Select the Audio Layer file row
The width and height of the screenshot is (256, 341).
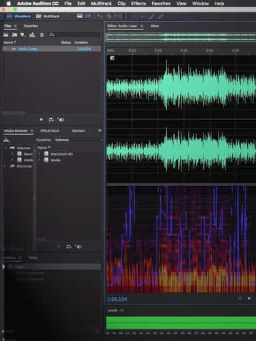point(51,49)
